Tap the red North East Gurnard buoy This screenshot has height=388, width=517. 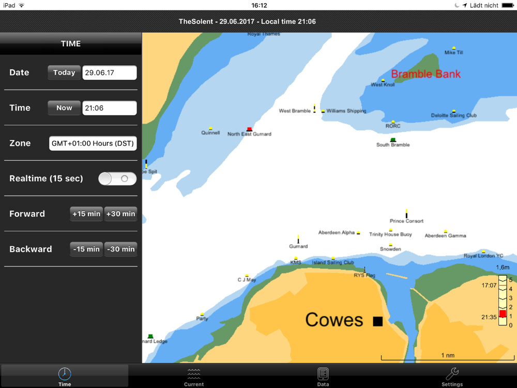tap(249, 129)
